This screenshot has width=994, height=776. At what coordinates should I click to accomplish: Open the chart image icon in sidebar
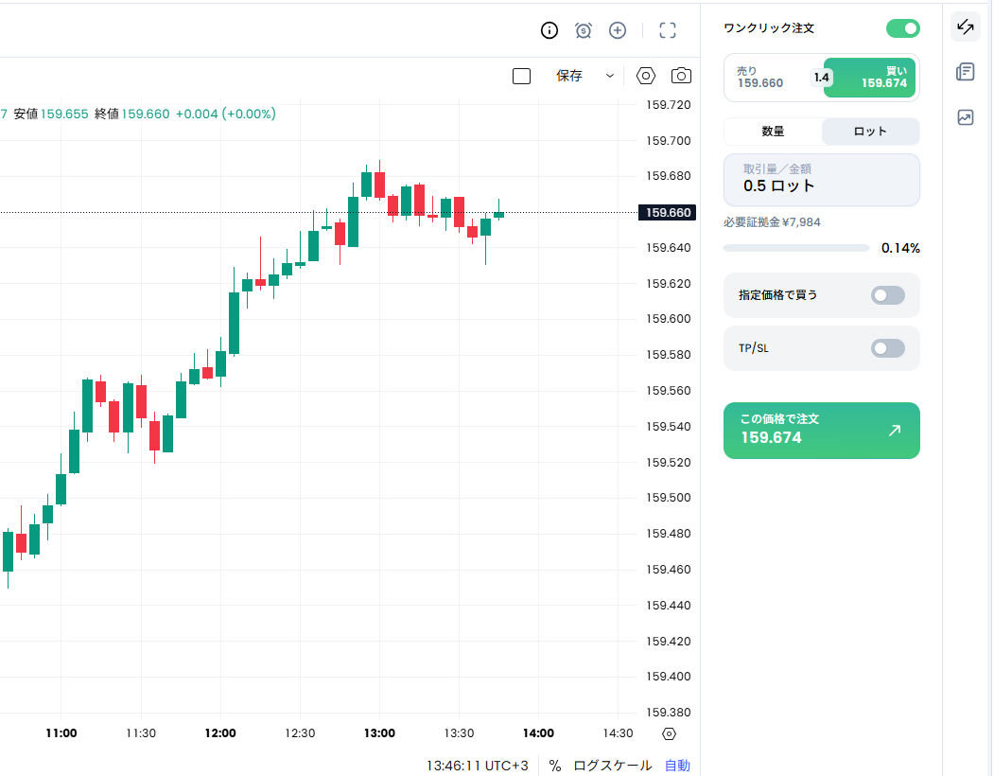(x=965, y=117)
